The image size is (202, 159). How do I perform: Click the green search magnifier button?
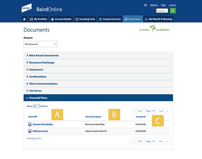pos(173,11)
